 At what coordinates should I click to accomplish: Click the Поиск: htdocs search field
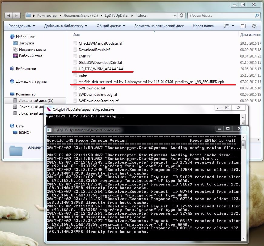tap(221, 15)
